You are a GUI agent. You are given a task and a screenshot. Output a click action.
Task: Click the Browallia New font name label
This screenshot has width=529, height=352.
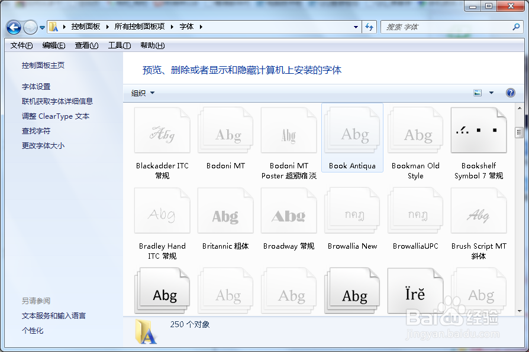coord(352,246)
